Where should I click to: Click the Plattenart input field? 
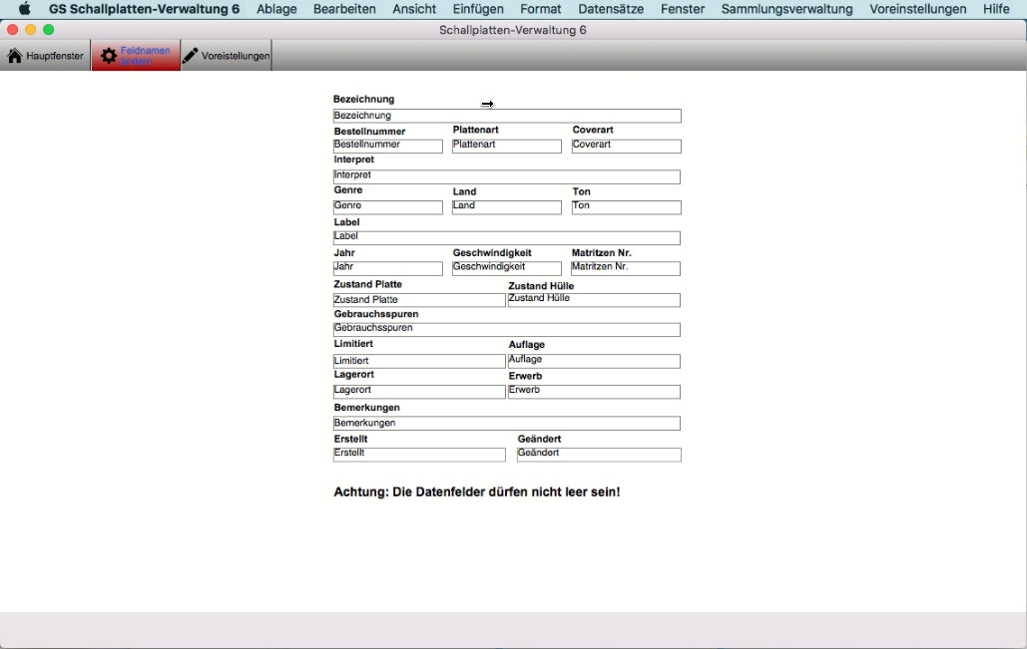point(507,146)
